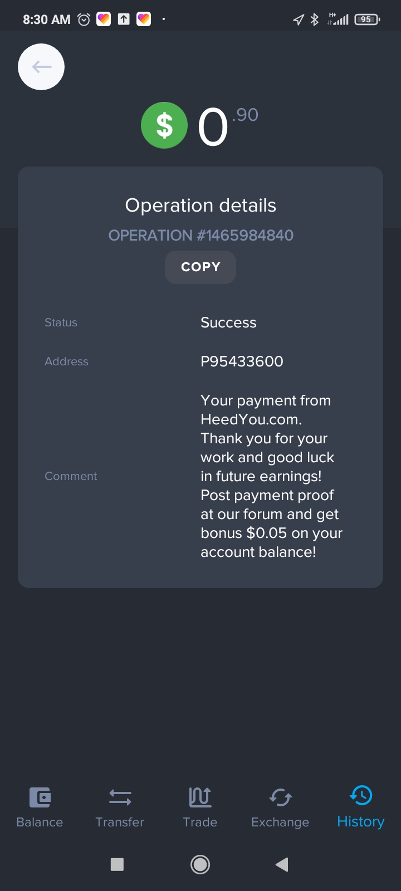
Task: Tap the green dollar currency icon
Action: pyautogui.click(x=164, y=125)
